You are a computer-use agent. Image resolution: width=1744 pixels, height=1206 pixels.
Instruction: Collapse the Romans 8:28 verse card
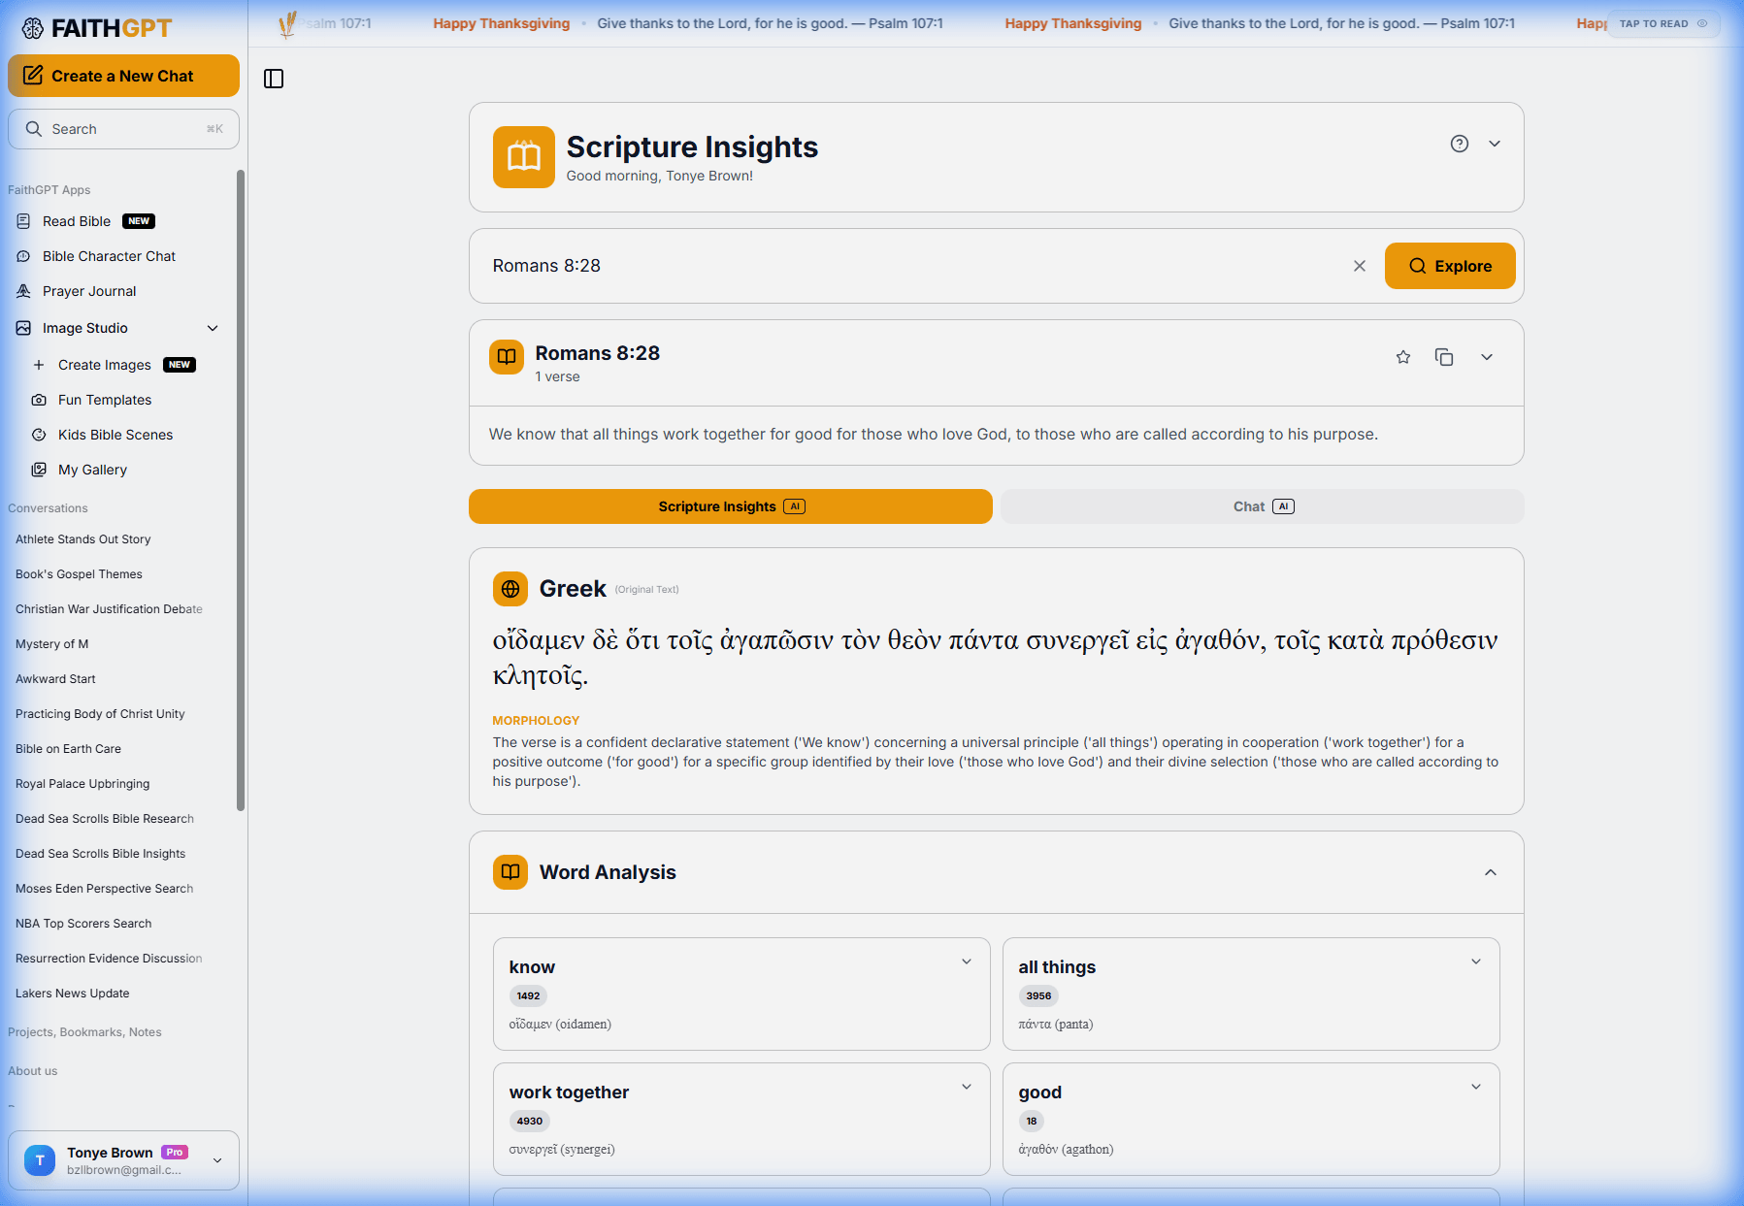coord(1487,357)
